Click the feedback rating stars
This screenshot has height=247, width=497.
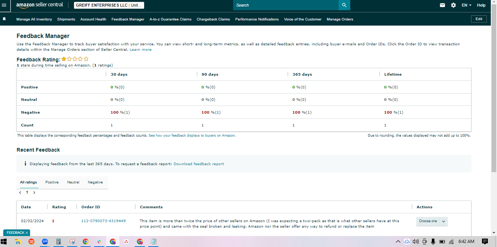pyautogui.click(x=75, y=59)
